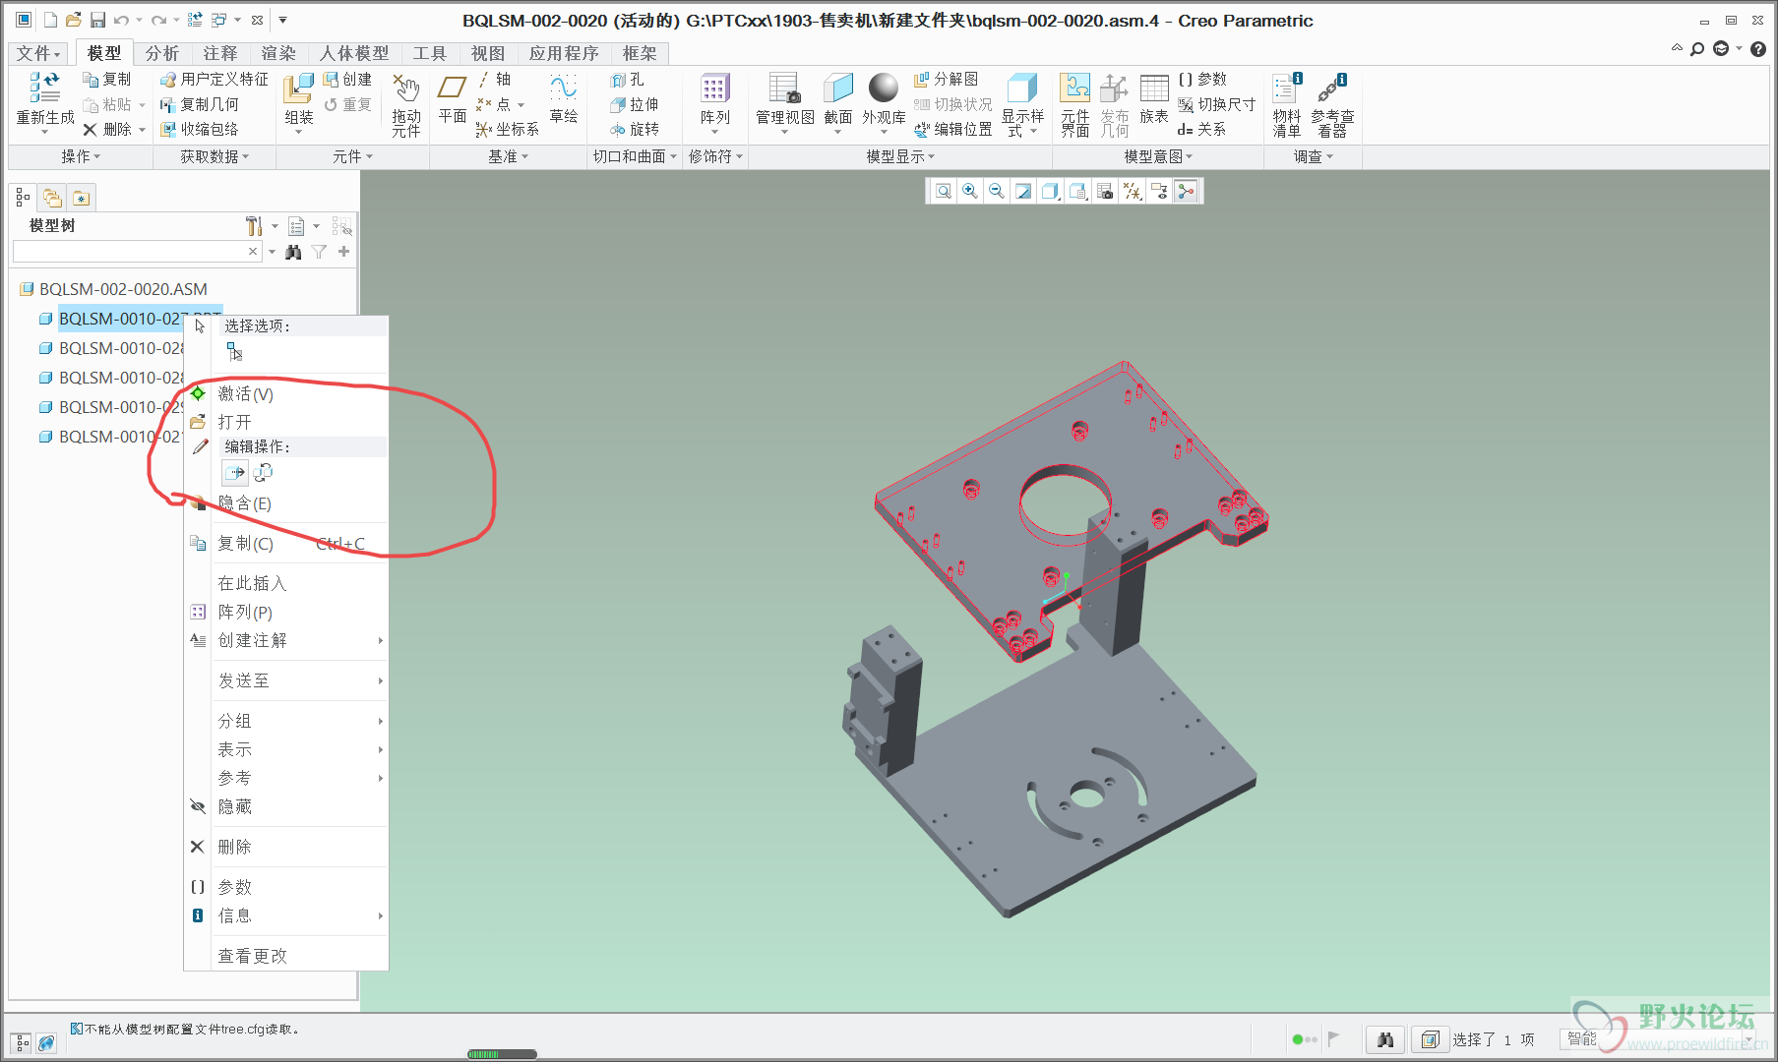1778x1062 pixels.
Task: Click the binoculars search icon in model tree
Action: pos(293,253)
